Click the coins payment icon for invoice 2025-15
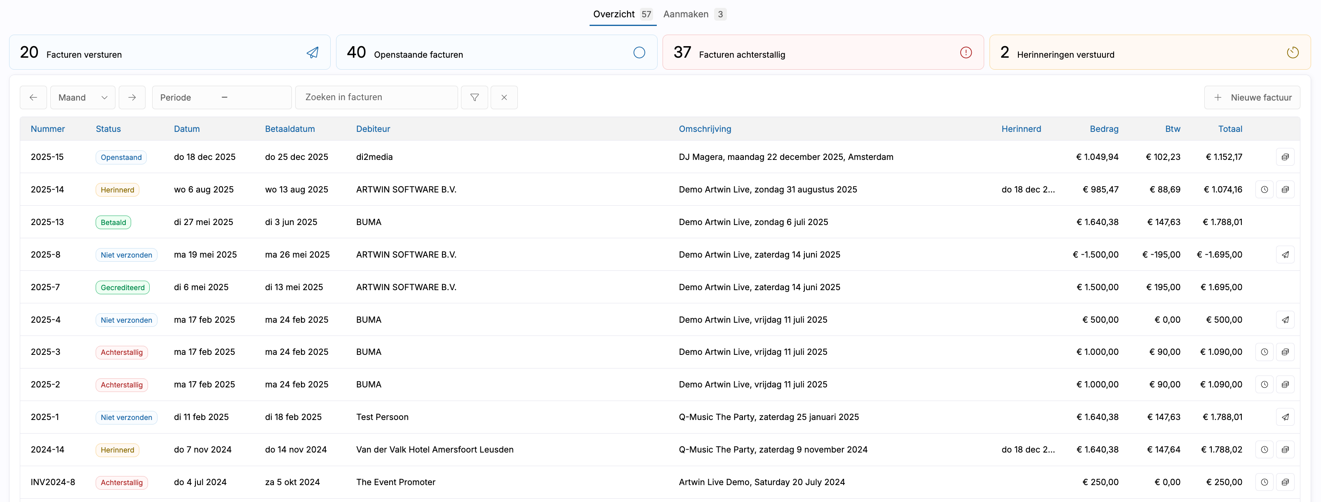1321x502 pixels. tap(1285, 157)
